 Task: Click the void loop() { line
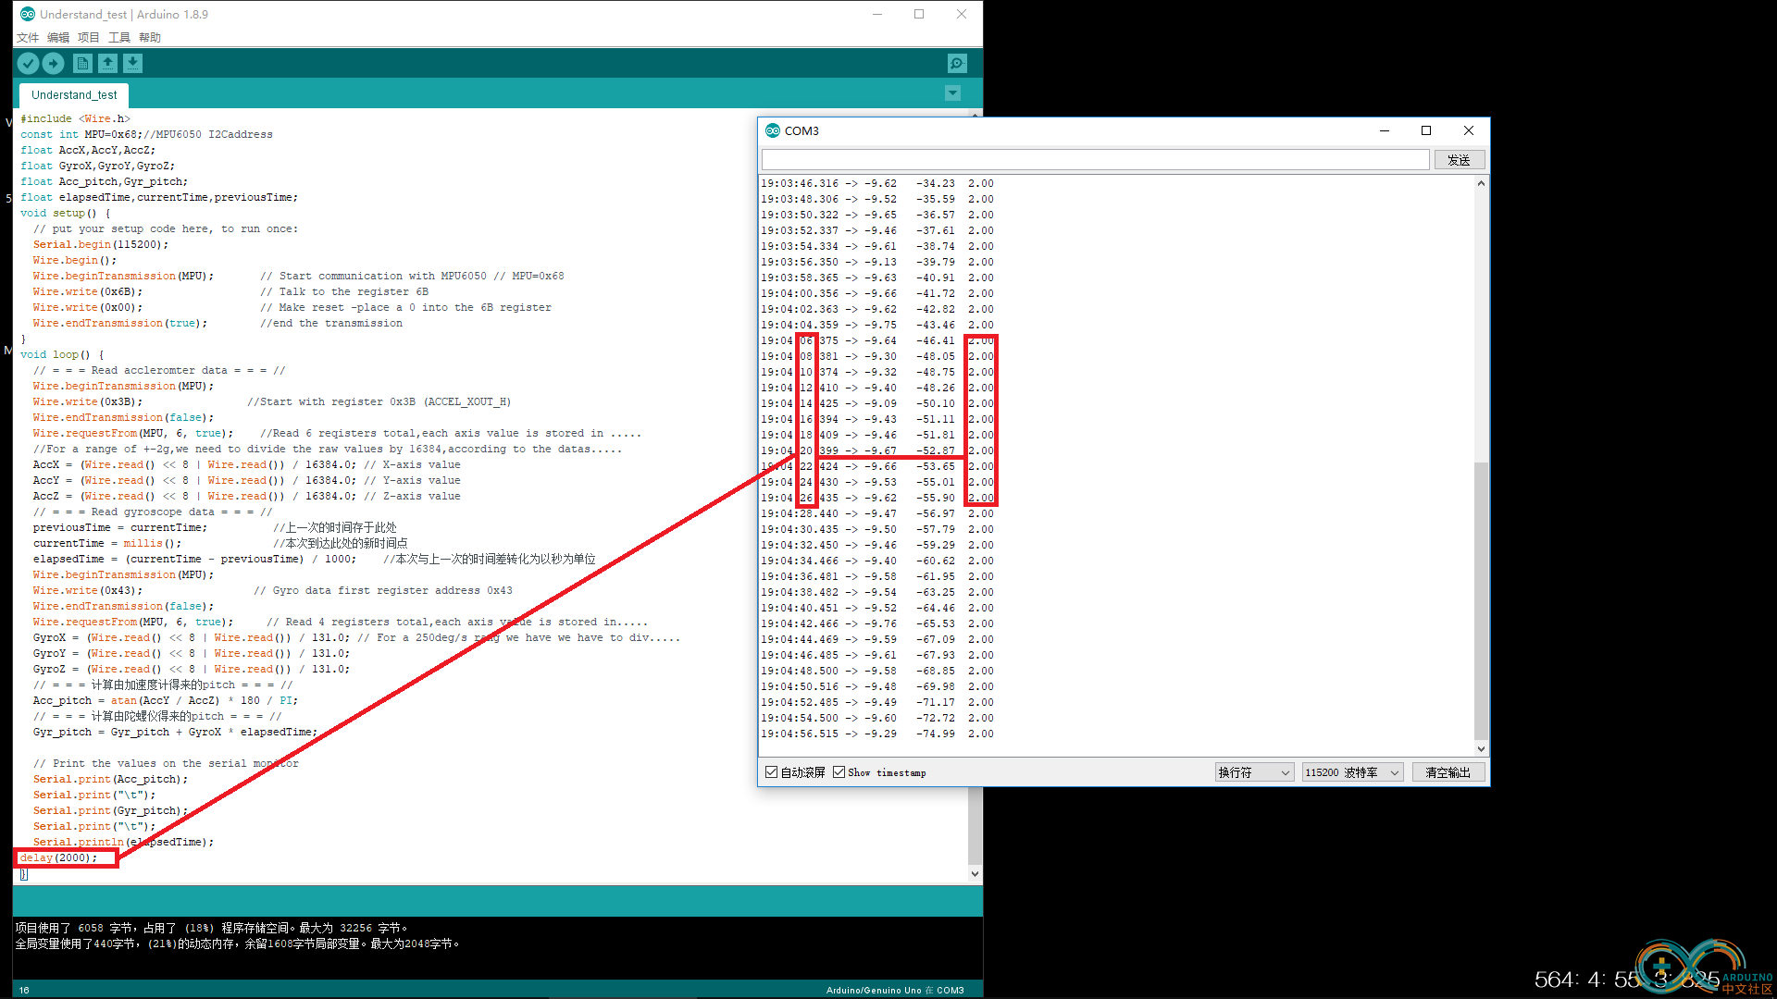(62, 354)
